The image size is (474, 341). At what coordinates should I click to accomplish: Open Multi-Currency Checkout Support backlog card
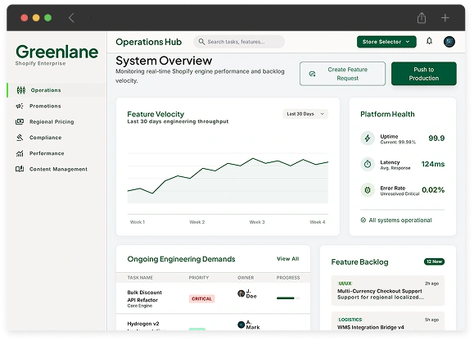pos(388,290)
